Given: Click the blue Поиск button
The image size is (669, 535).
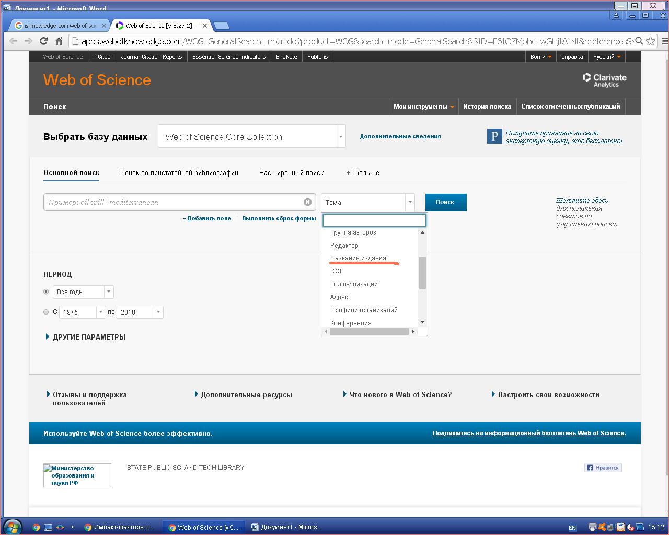Looking at the screenshot, I should [446, 202].
